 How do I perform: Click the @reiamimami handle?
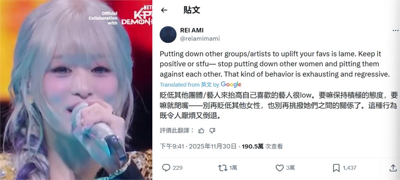(200, 39)
